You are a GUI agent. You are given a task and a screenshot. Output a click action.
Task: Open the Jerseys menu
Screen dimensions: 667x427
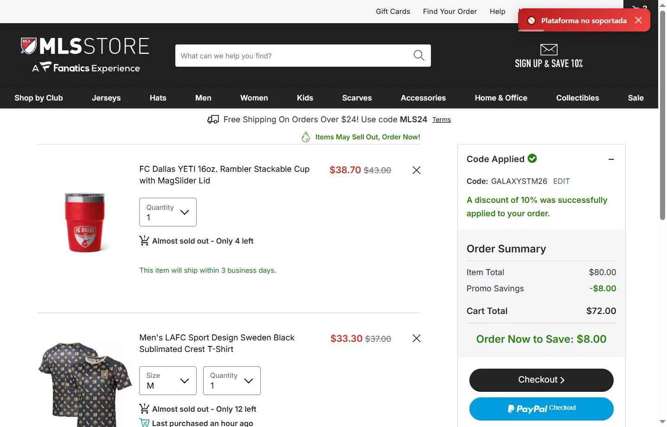point(106,98)
